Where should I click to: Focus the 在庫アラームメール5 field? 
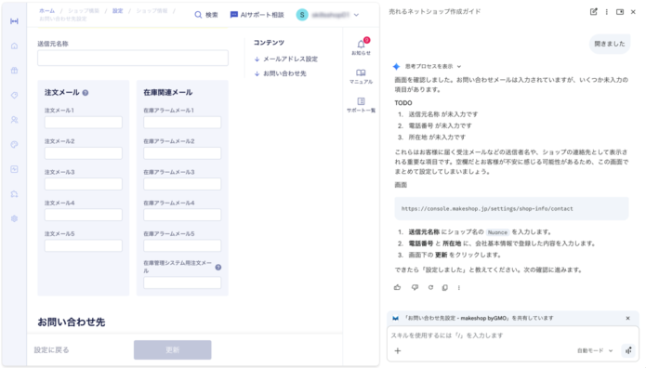pos(182,245)
